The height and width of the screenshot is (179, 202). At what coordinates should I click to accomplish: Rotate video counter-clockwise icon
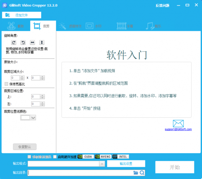(23, 42)
